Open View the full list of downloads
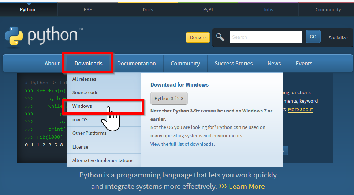Screen dimensions: 354x195 (182, 144)
